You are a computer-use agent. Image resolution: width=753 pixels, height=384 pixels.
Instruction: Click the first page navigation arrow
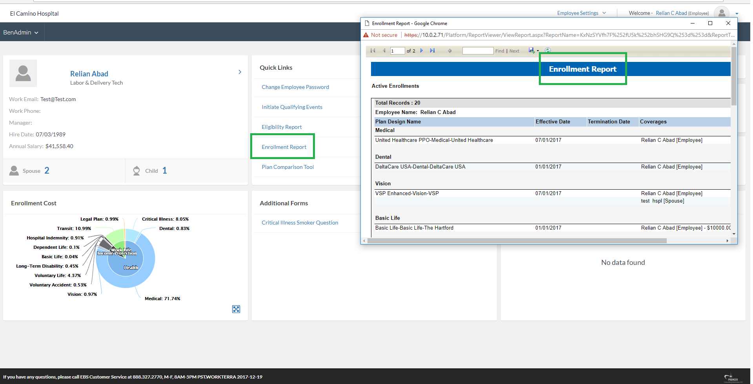pyautogui.click(x=373, y=51)
